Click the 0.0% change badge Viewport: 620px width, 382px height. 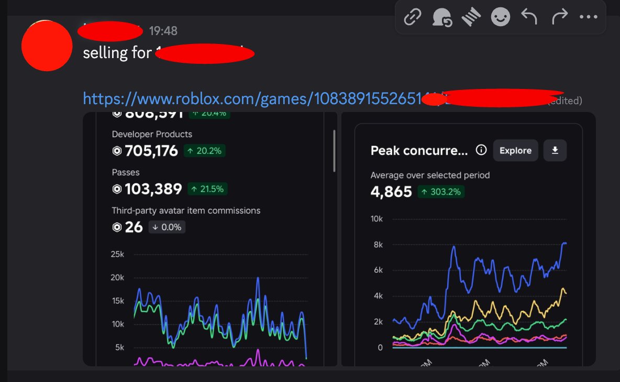click(x=167, y=227)
